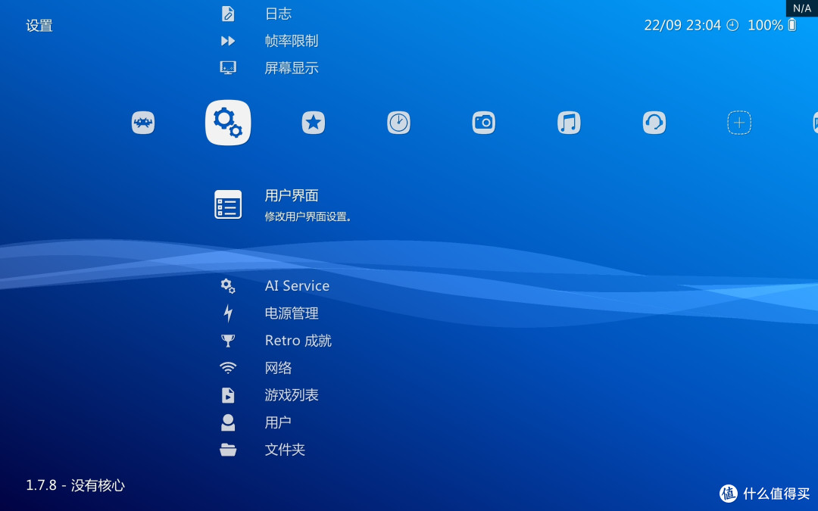Screen dimensions: 818x511
Task: Click the 100% battery percentage text
Action: [765, 25]
